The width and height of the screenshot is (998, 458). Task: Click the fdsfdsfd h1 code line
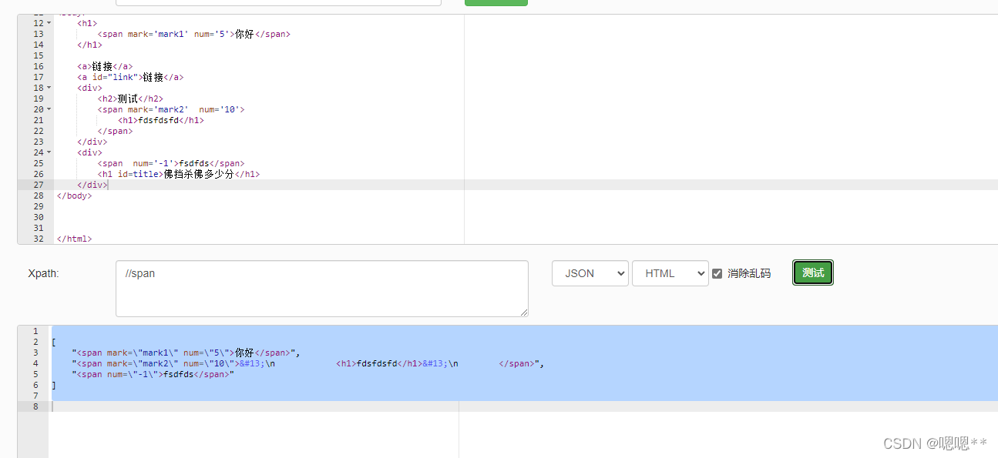[x=161, y=120]
